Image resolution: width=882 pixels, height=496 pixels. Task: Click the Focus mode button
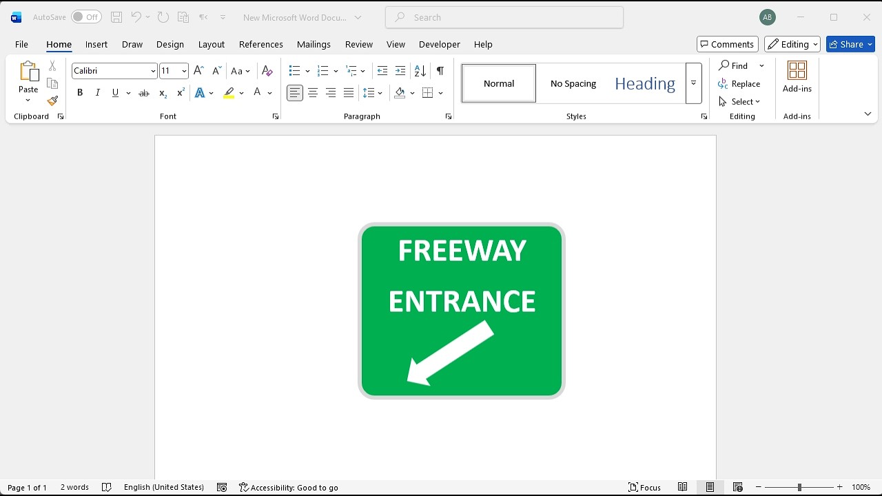[645, 487]
